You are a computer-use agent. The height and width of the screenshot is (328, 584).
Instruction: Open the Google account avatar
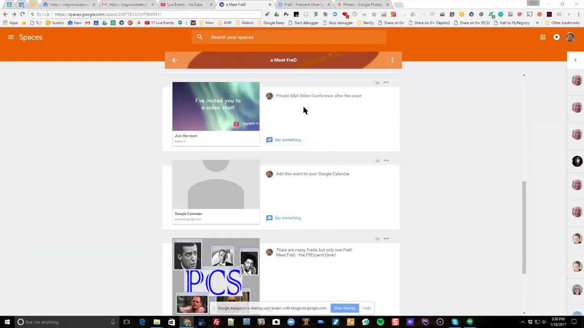tap(570, 37)
